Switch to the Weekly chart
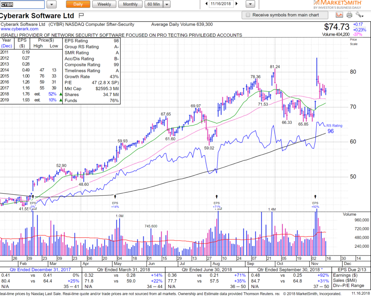Image resolution: width=371 pixels, height=300 pixels. point(104,4)
